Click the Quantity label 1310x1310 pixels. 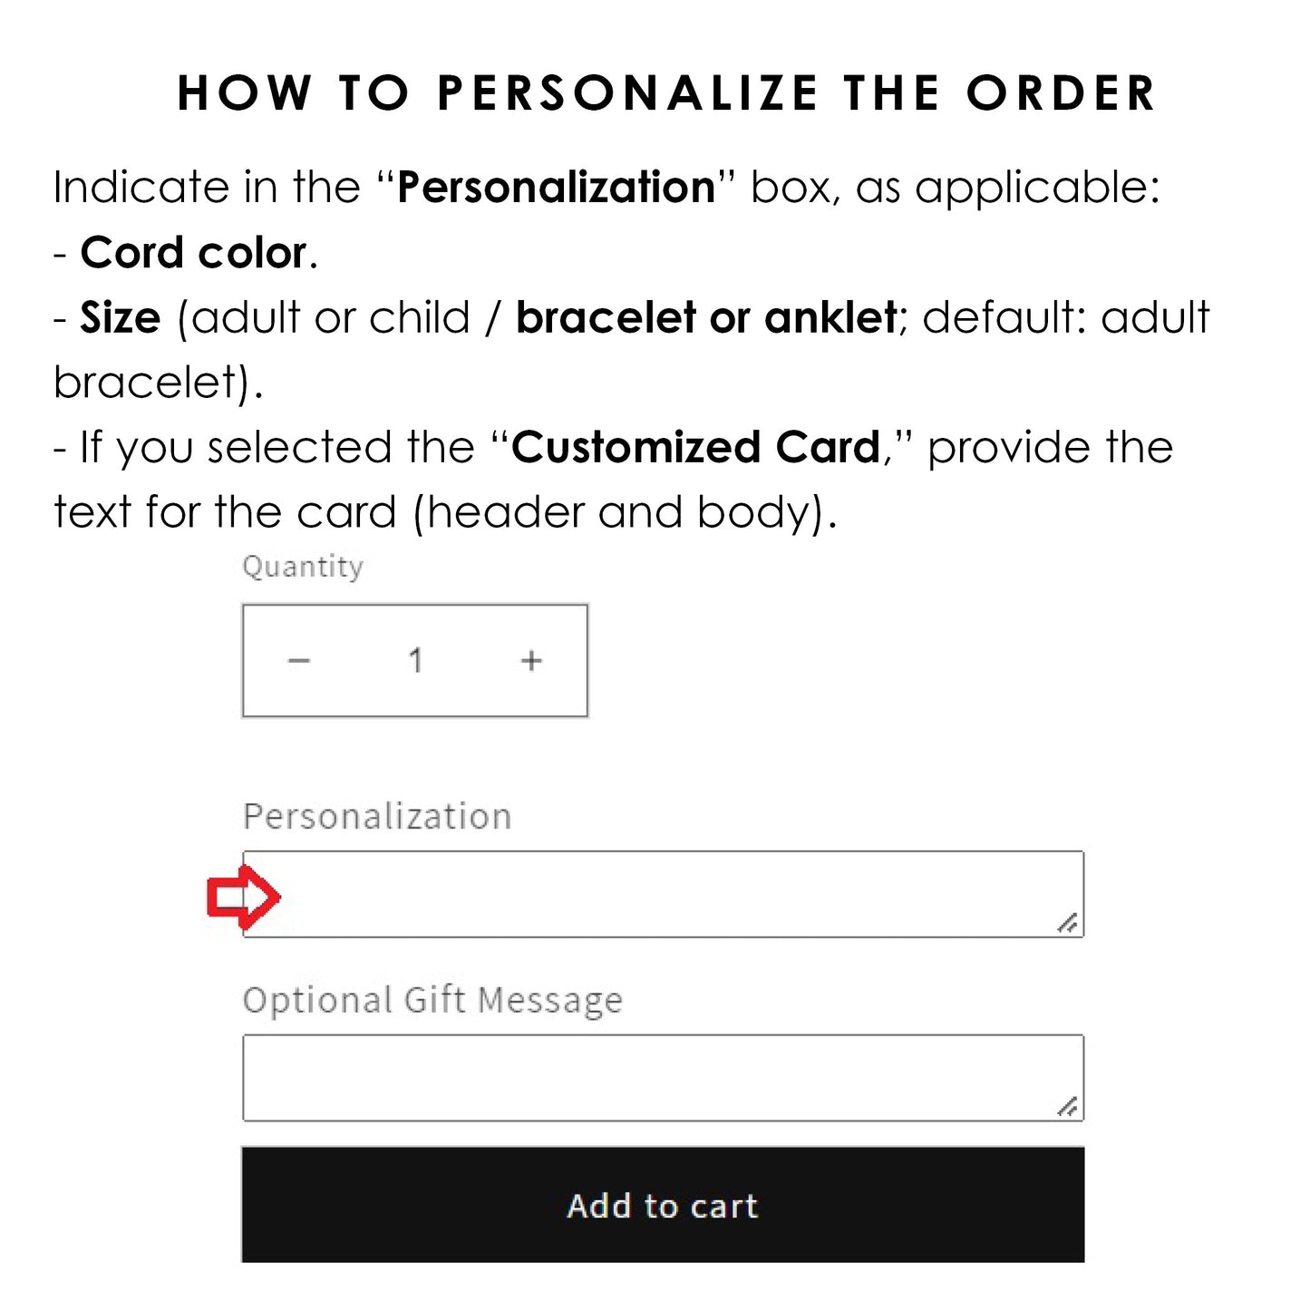(303, 567)
